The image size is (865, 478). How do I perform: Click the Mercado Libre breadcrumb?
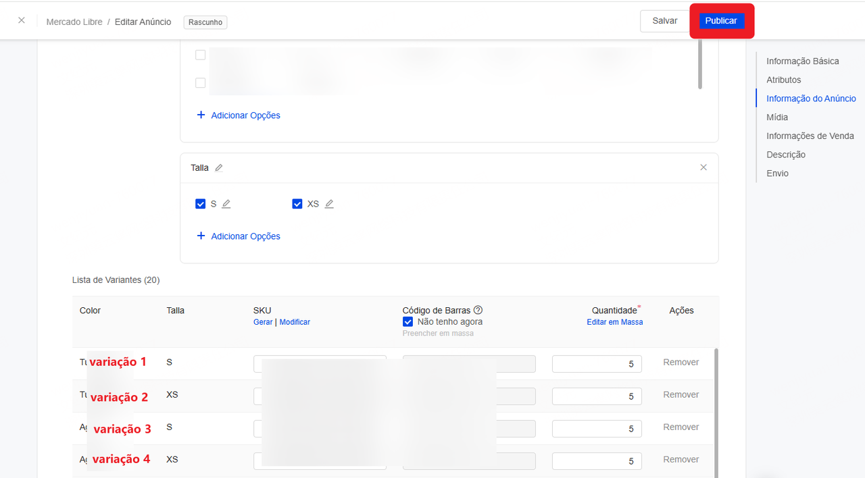74,22
